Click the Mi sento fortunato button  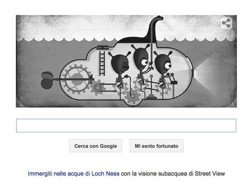[157, 146]
